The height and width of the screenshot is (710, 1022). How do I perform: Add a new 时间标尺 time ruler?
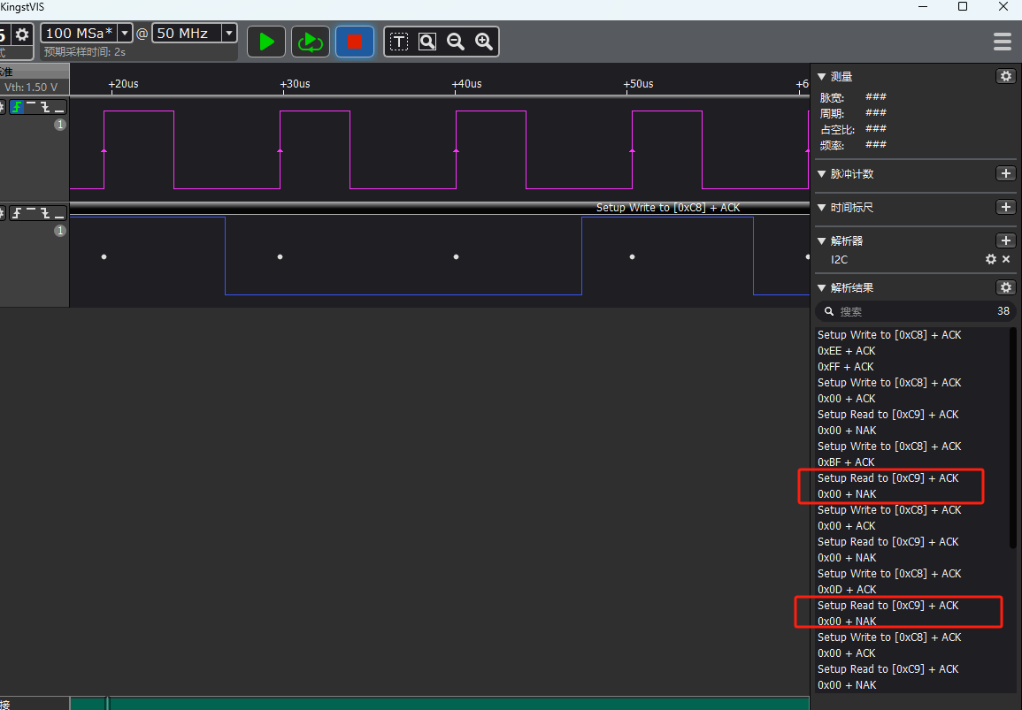pyautogui.click(x=1006, y=207)
